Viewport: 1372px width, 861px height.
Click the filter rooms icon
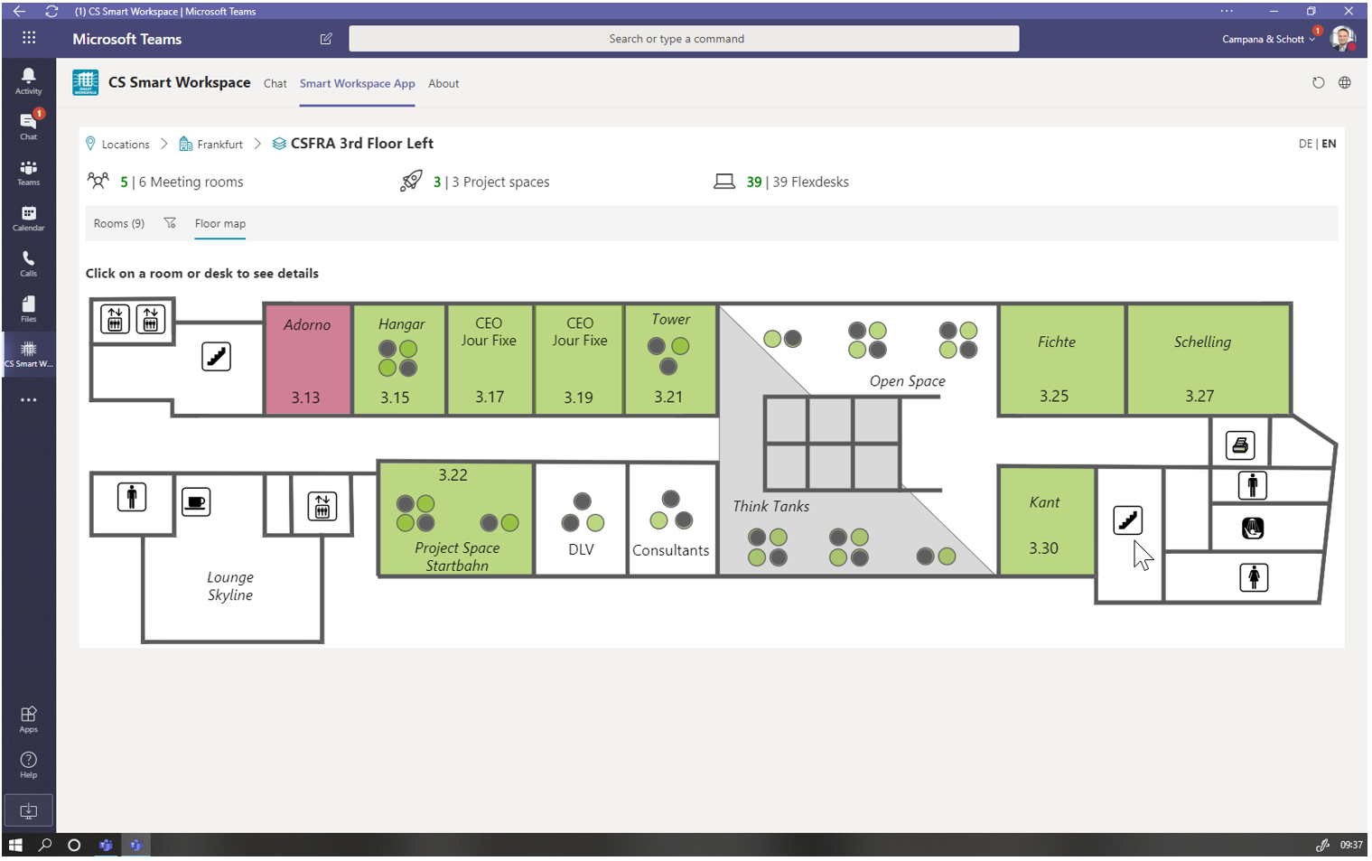click(x=170, y=223)
